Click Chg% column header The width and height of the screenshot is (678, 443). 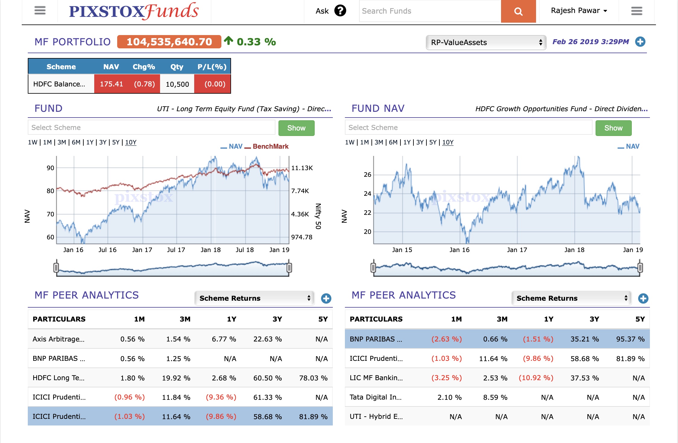coord(144,67)
